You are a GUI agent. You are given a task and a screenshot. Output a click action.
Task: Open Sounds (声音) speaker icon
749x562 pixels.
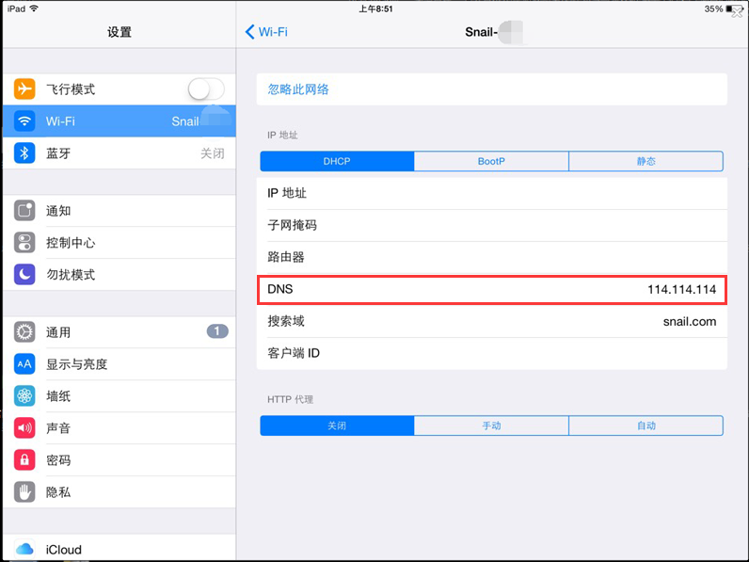(x=24, y=428)
